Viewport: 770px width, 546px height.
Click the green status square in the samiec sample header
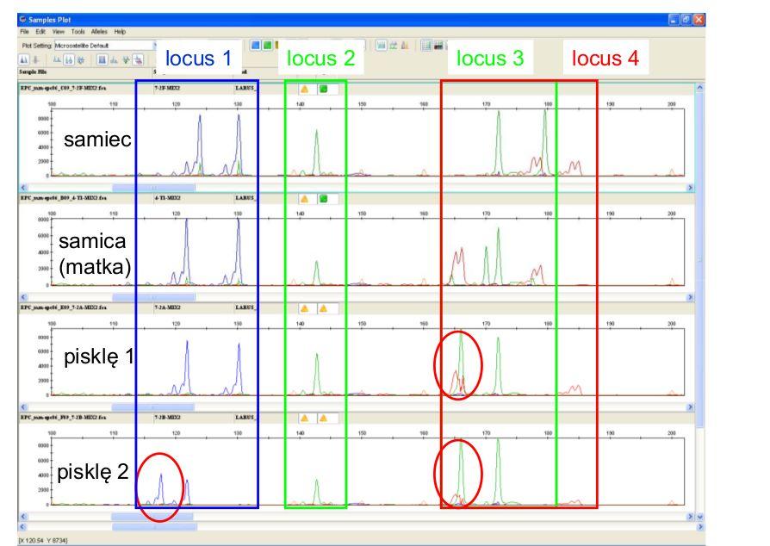pyautogui.click(x=323, y=89)
